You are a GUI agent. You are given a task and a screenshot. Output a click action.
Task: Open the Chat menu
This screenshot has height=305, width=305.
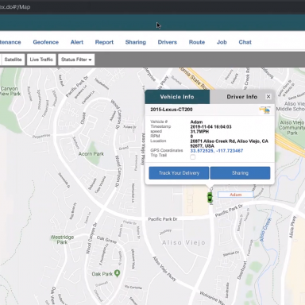pos(245,42)
